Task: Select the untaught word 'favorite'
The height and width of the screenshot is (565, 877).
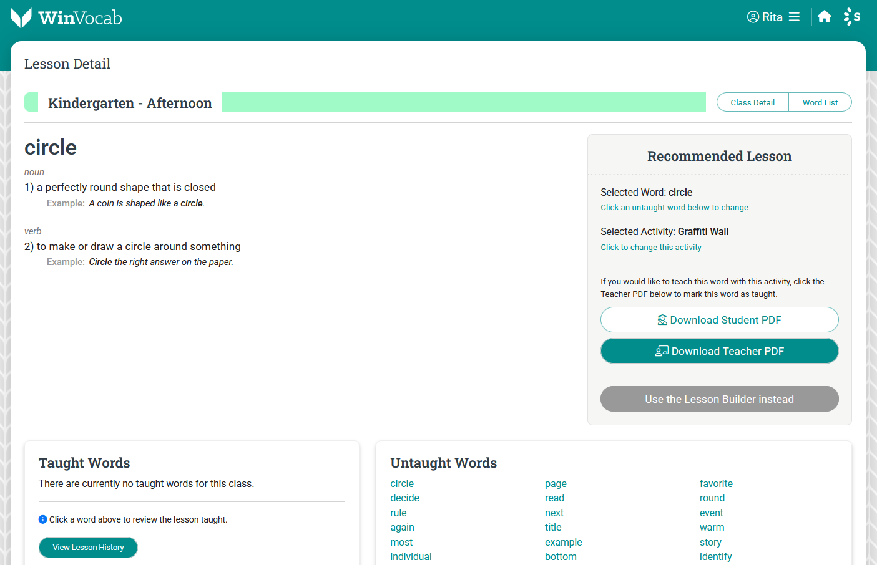Action: click(x=716, y=484)
